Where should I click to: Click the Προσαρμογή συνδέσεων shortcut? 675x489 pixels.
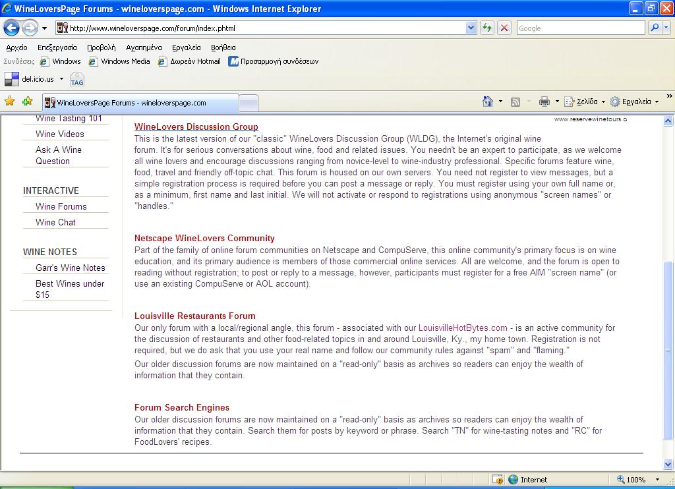(274, 61)
